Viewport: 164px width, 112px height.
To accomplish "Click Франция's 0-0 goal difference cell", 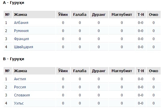I will click(x=141, y=39).
